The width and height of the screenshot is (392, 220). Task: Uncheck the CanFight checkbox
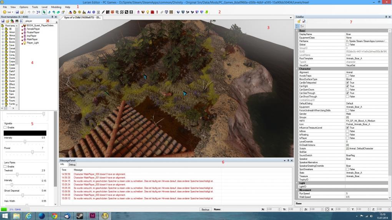[347, 86]
